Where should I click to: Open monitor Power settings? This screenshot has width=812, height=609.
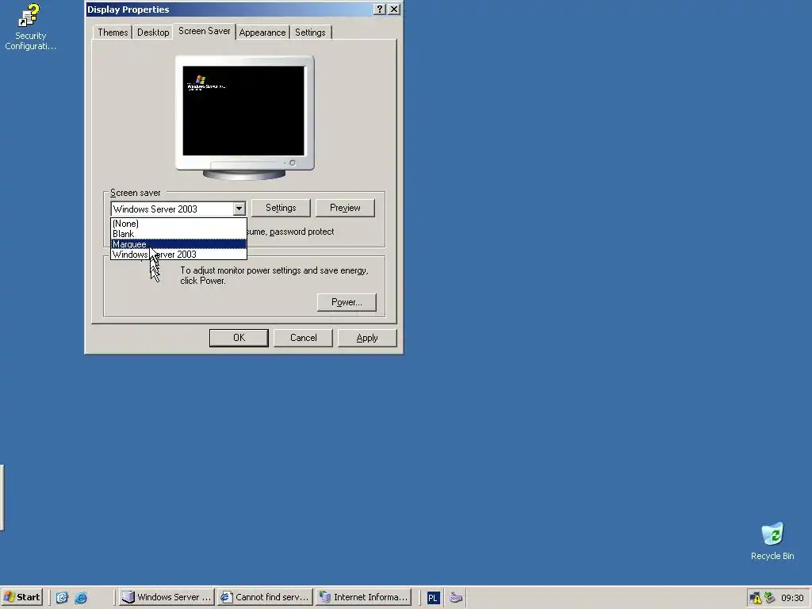pyautogui.click(x=347, y=302)
